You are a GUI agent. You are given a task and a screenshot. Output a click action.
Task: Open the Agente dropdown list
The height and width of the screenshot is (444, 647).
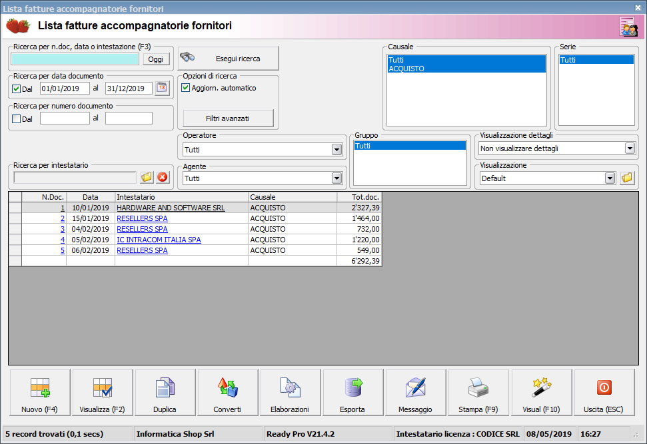(336, 178)
